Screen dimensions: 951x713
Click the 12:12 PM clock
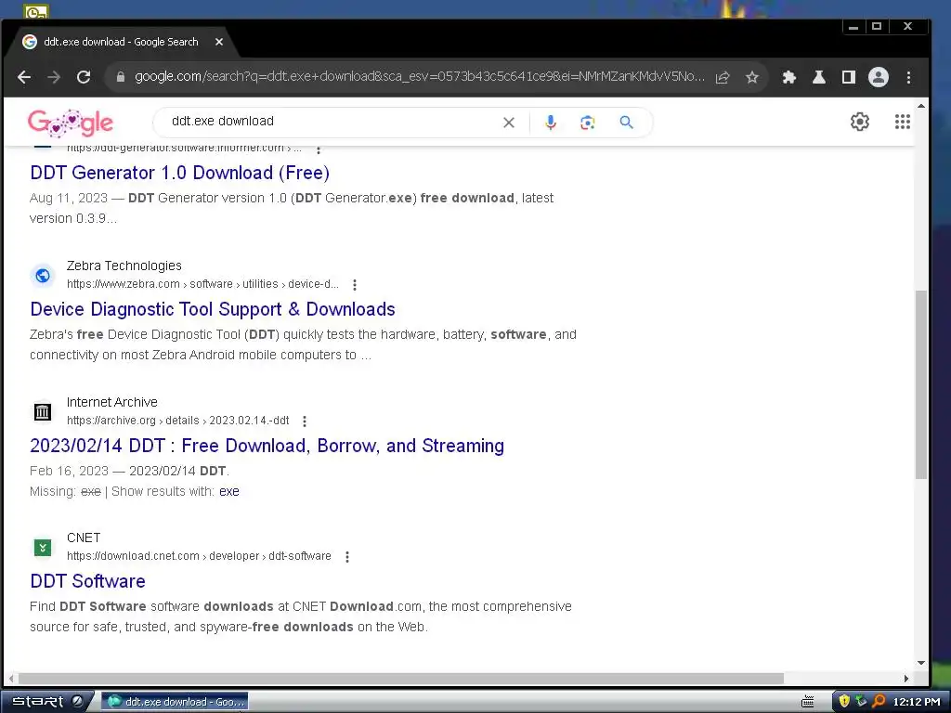point(917,702)
